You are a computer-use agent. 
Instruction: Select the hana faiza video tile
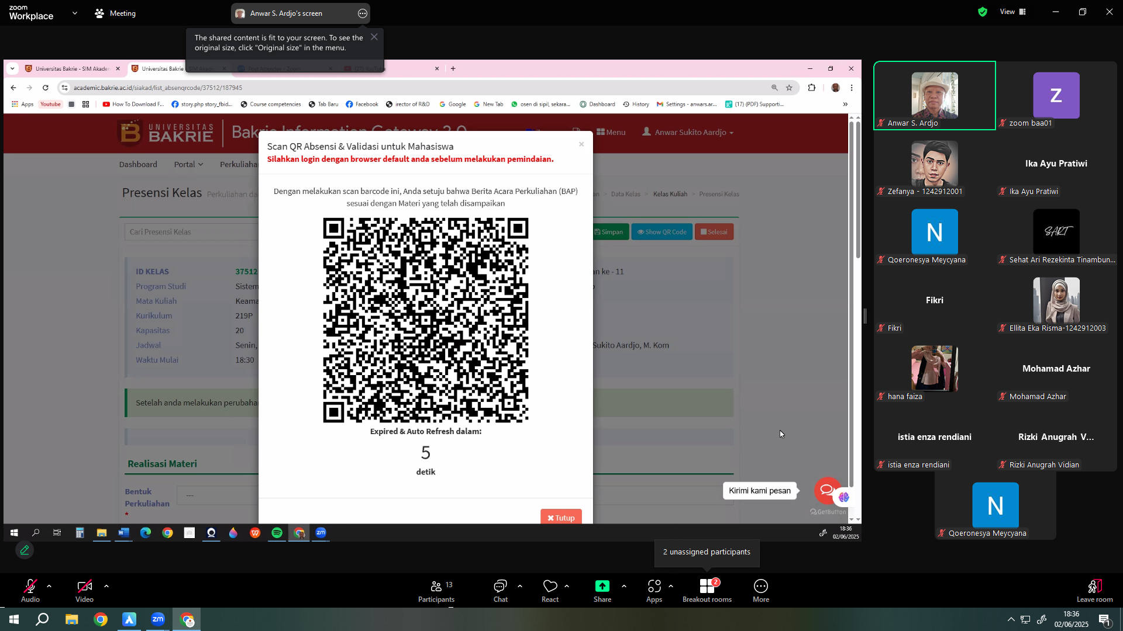point(935,369)
